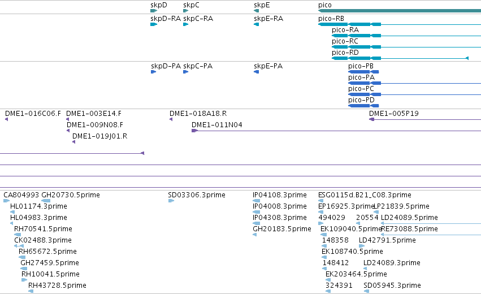Select the GH20730.5prime EST glyph
The height and width of the screenshot is (294, 481).
click(46, 201)
